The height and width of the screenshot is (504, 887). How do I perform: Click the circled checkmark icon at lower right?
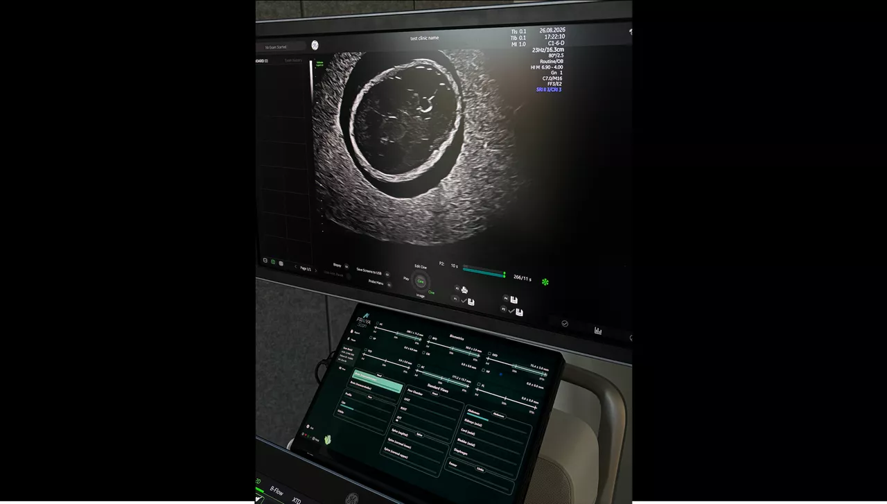tap(565, 323)
